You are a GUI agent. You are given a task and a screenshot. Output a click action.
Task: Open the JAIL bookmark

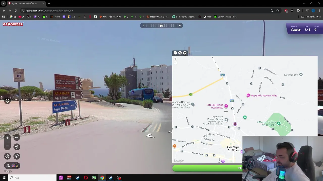(71, 17)
